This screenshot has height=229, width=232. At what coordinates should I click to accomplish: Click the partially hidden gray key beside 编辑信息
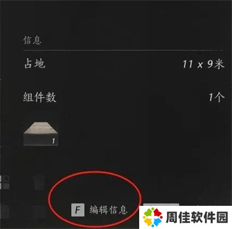[161, 204]
